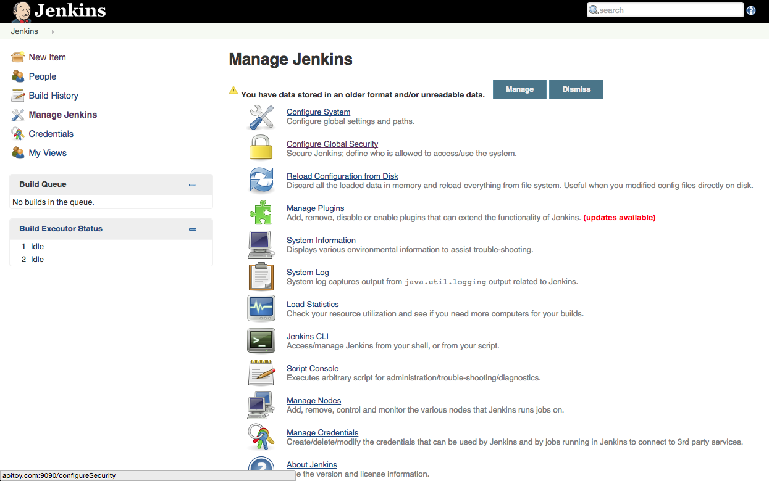The width and height of the screenshot is (769, 481).
Task: Click the Manage Nodes computers icon
Action: 261,405
